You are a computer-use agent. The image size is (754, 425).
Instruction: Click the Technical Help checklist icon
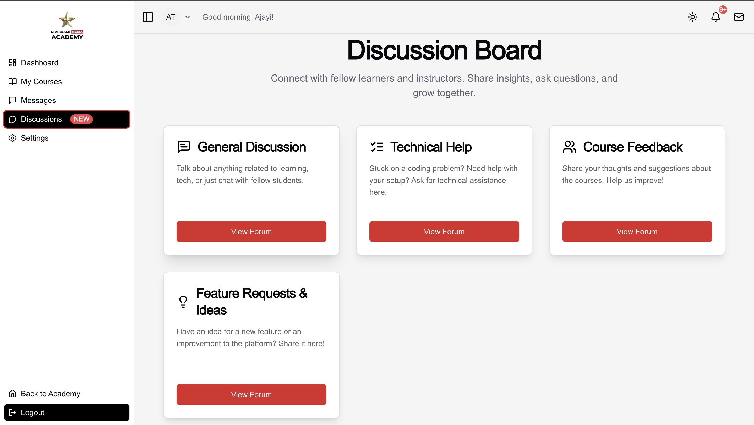coord(376,147)
